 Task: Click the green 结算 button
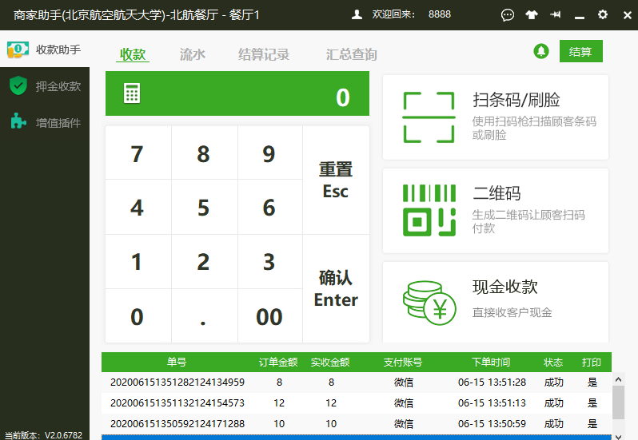(580, 52)
